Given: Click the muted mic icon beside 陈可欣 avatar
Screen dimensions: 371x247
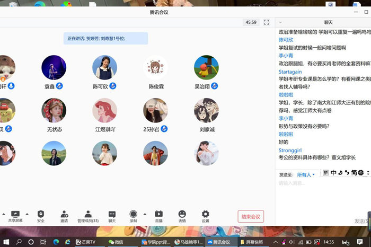Looking at the screenshot, I should 113,86.
